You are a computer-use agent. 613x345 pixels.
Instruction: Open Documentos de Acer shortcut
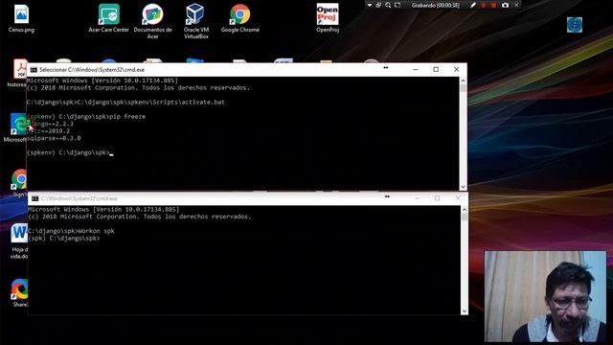pos(152,21)
